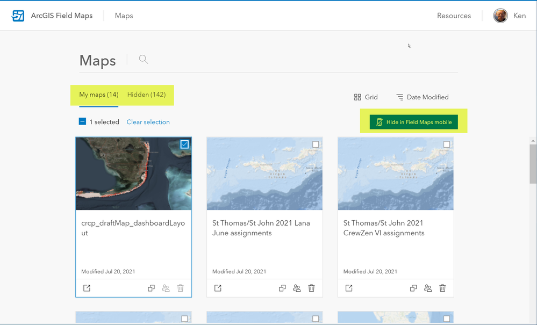This screenshot has width=537, height=325.
Task: Click Modified Jul 20, 2021 on CrewZen VI card
Action: pyautogui.click(x=370, y=272)
